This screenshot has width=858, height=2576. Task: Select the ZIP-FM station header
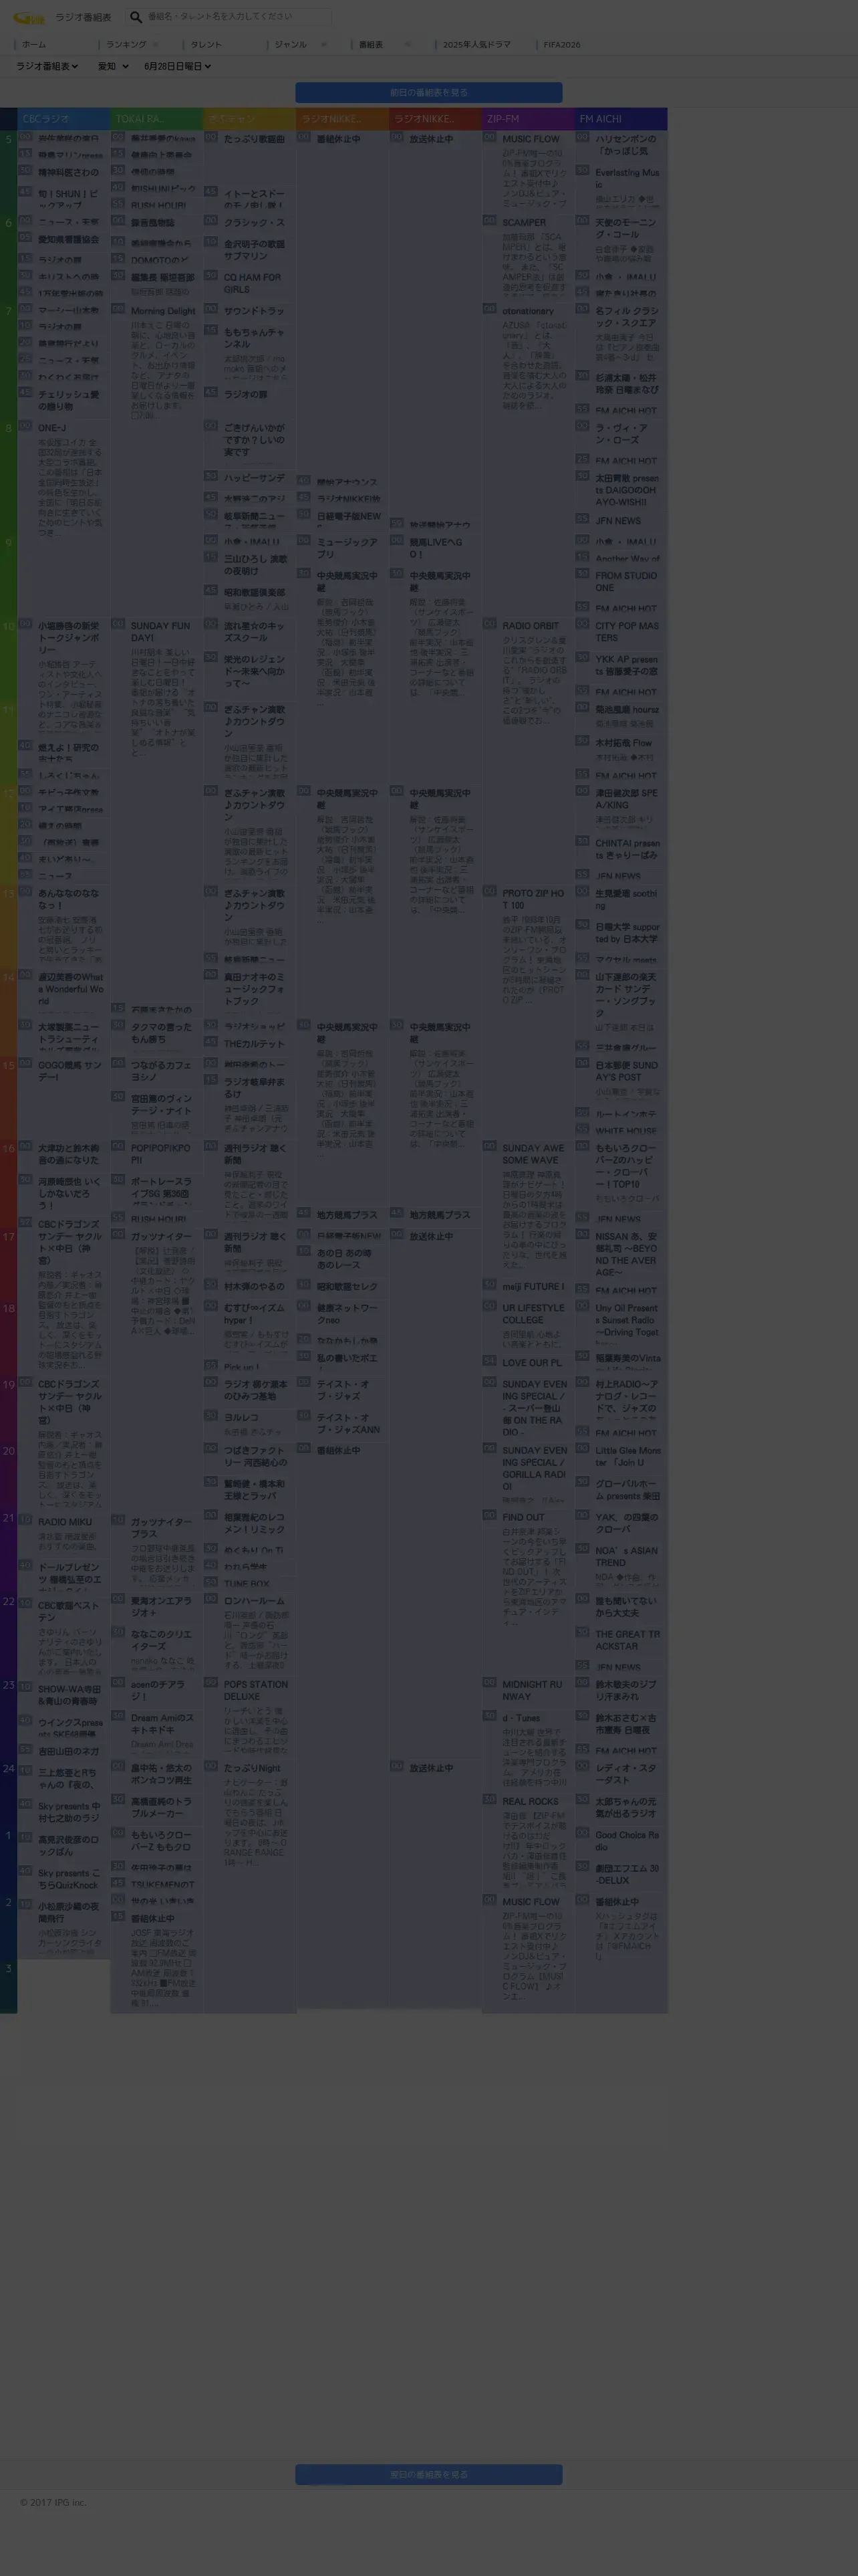pos(527,119)
